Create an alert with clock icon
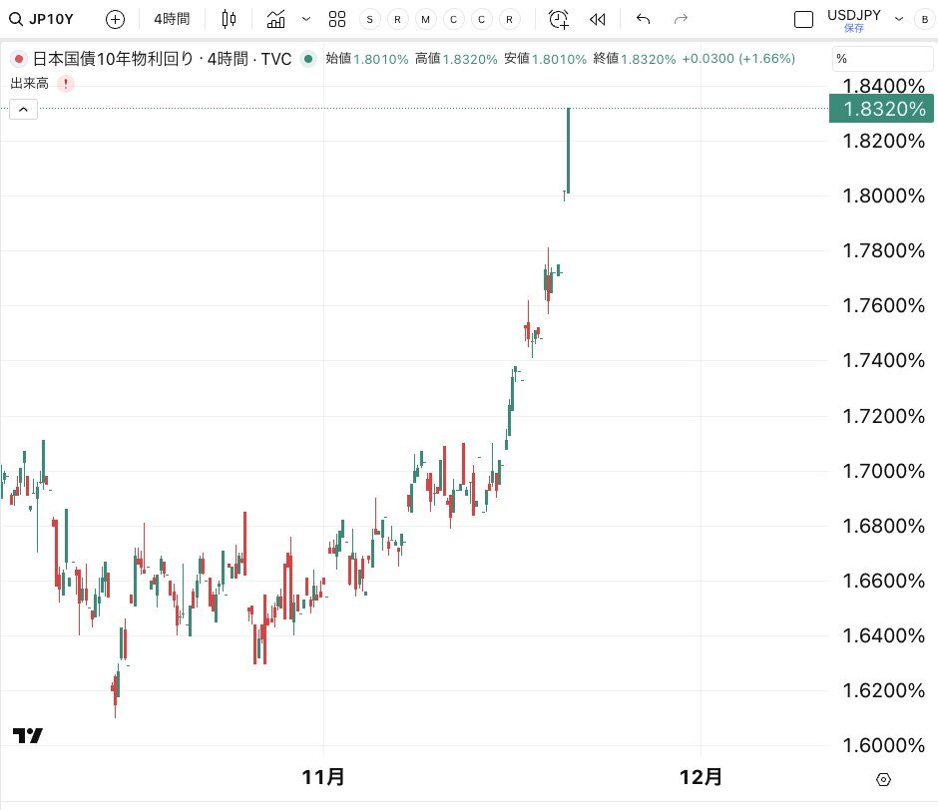The image size is (938, 810). [559, 19]
